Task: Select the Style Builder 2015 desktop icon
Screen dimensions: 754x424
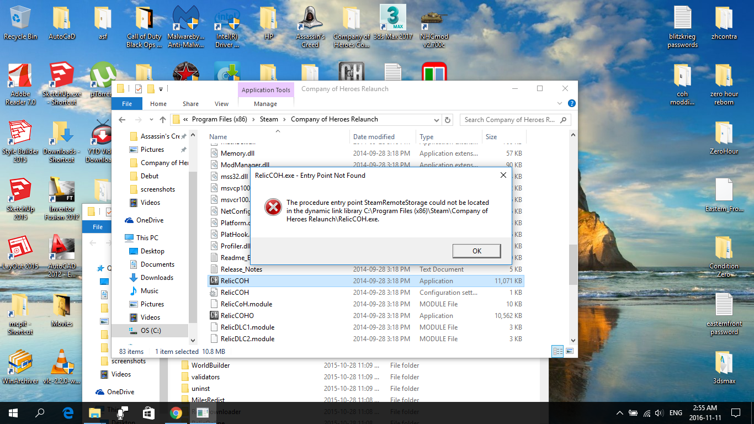Action: coord(20,142)
